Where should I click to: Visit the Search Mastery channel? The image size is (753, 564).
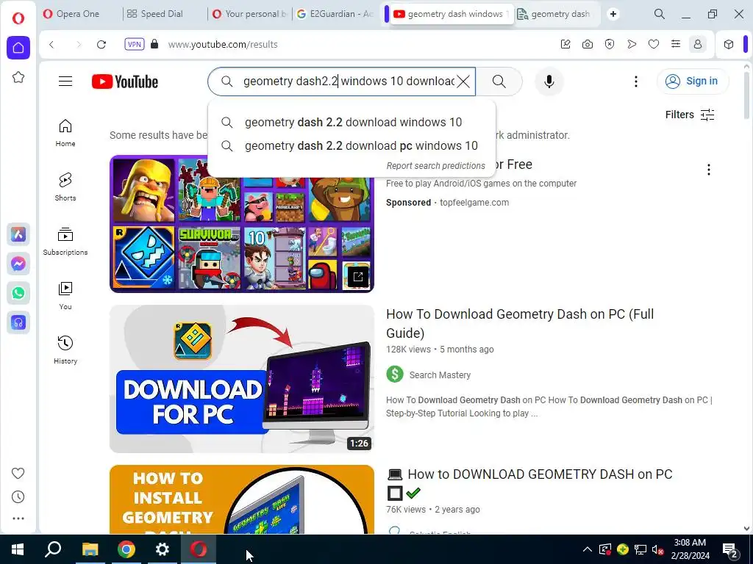pyautogui.click(x=440, y=375)
